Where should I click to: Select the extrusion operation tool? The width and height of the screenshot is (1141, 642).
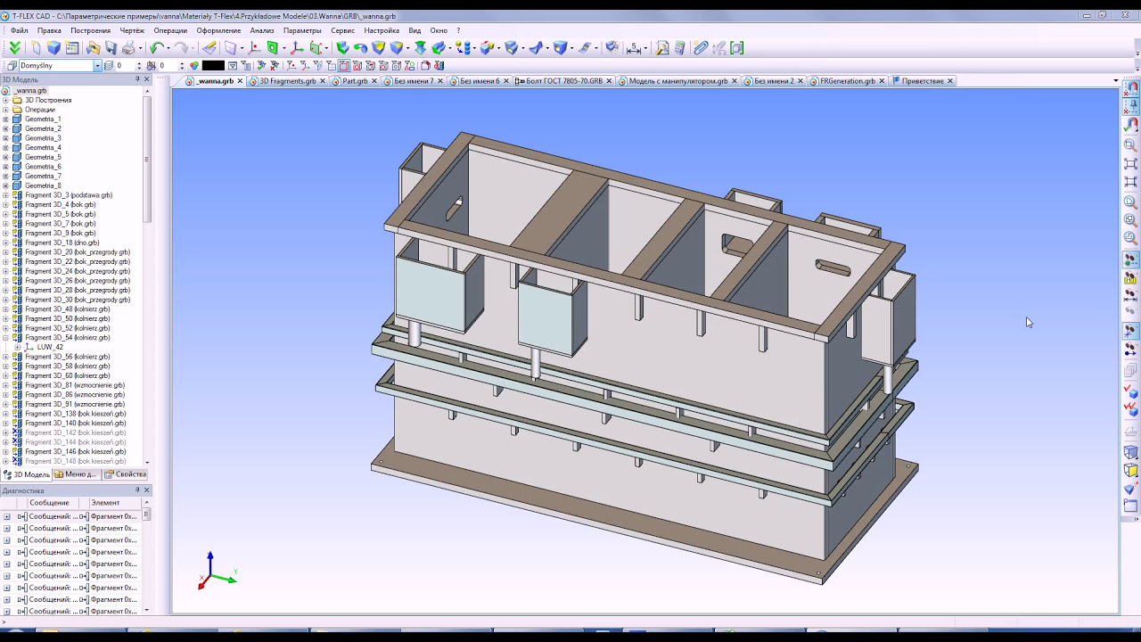(x=342, y=48)
